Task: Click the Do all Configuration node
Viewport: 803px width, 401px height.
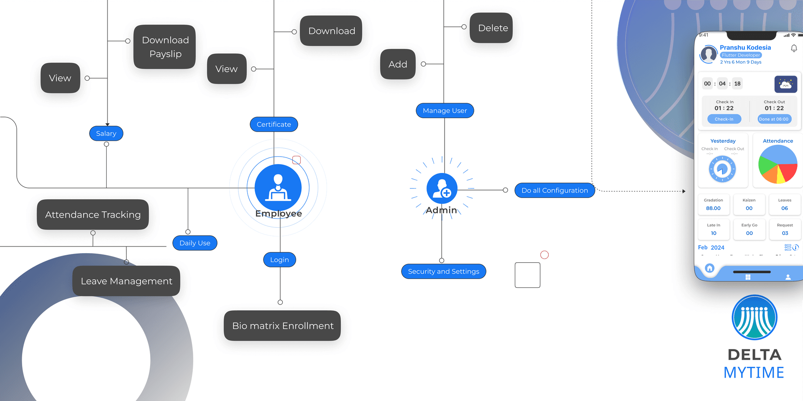Action: pos(555,190)
